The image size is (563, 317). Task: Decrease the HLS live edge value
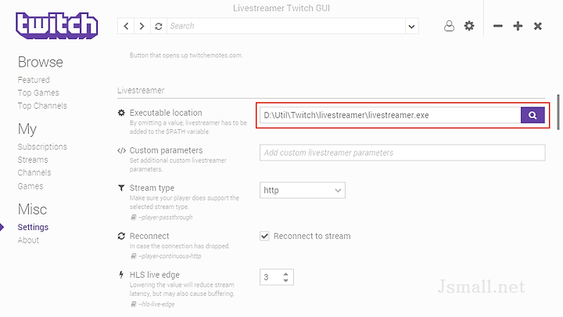286,280
